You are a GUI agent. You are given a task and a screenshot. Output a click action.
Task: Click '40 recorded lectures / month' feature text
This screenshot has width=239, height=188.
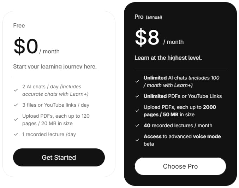178,125
